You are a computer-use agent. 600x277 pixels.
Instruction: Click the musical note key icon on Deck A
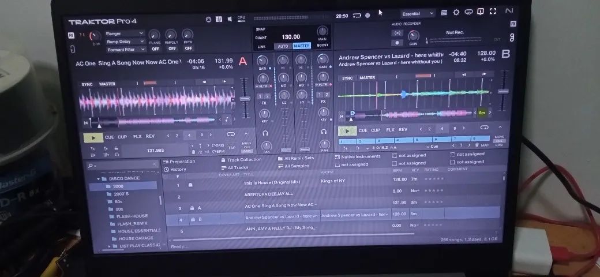point(227,119)
